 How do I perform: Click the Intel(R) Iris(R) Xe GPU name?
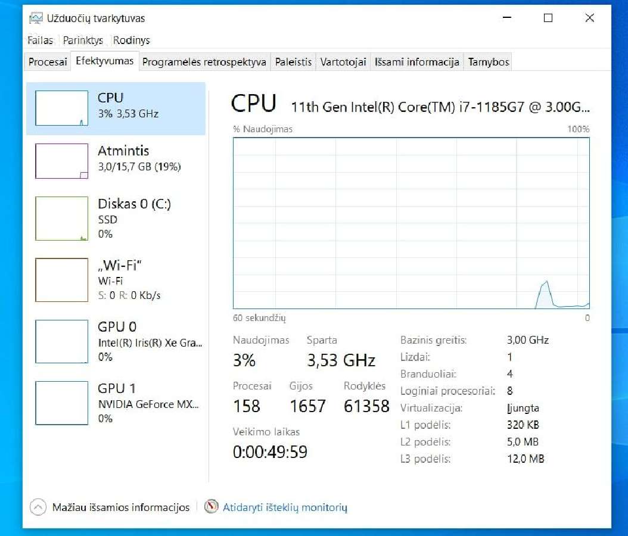[x=150, y=342]
